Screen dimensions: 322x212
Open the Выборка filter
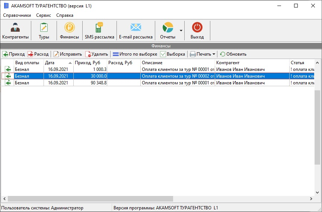[173, 54]
